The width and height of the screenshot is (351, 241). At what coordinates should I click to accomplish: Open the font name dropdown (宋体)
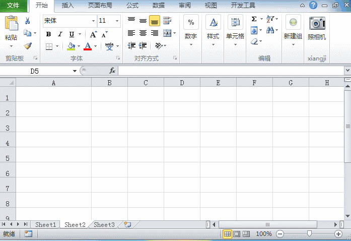[93, 21]
